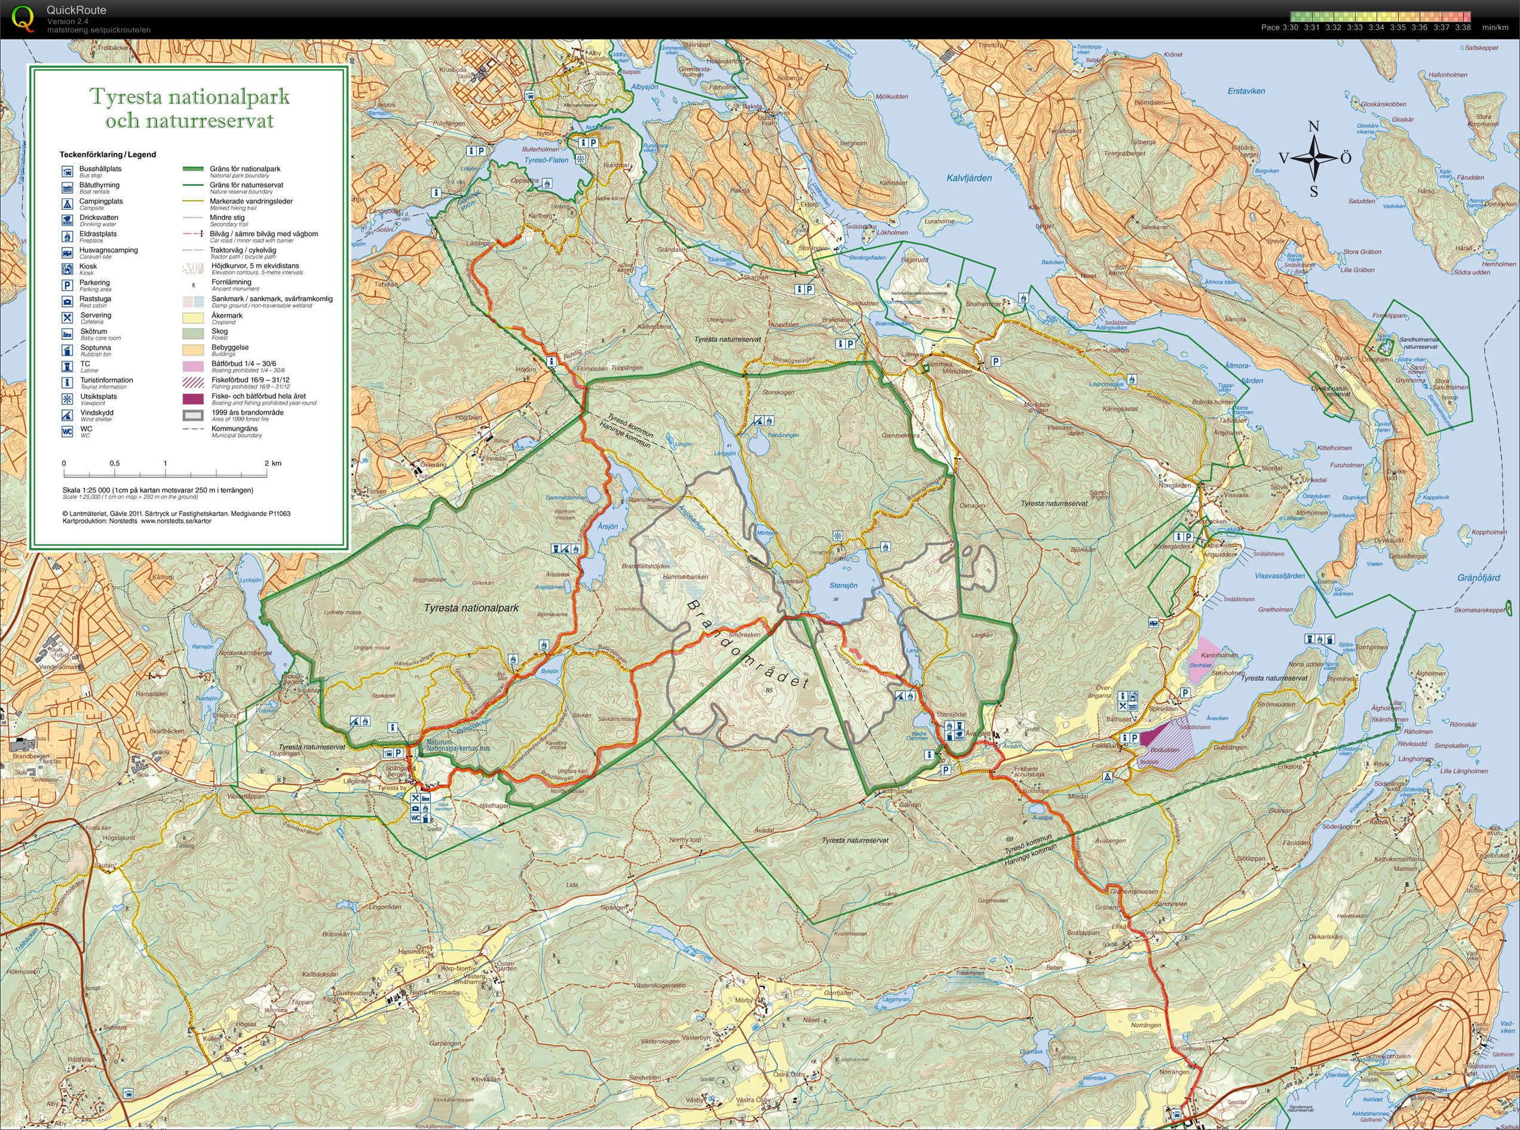The width and height of the screenshot is (1520, 1130).
Task: Click the Kiosk legend icon
Action: [x=68, y=269]
